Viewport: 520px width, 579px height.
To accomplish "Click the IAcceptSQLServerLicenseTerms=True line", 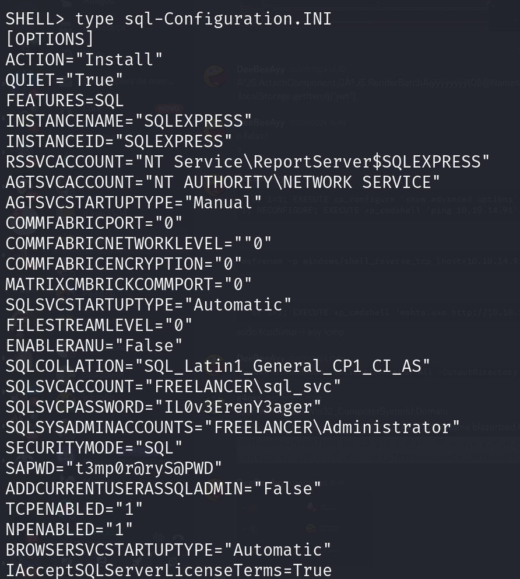I will tap(168, 570).
